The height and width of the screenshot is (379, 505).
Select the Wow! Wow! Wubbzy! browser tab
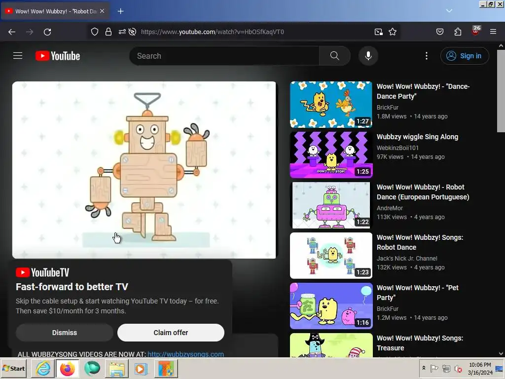[x=55, y=11]
